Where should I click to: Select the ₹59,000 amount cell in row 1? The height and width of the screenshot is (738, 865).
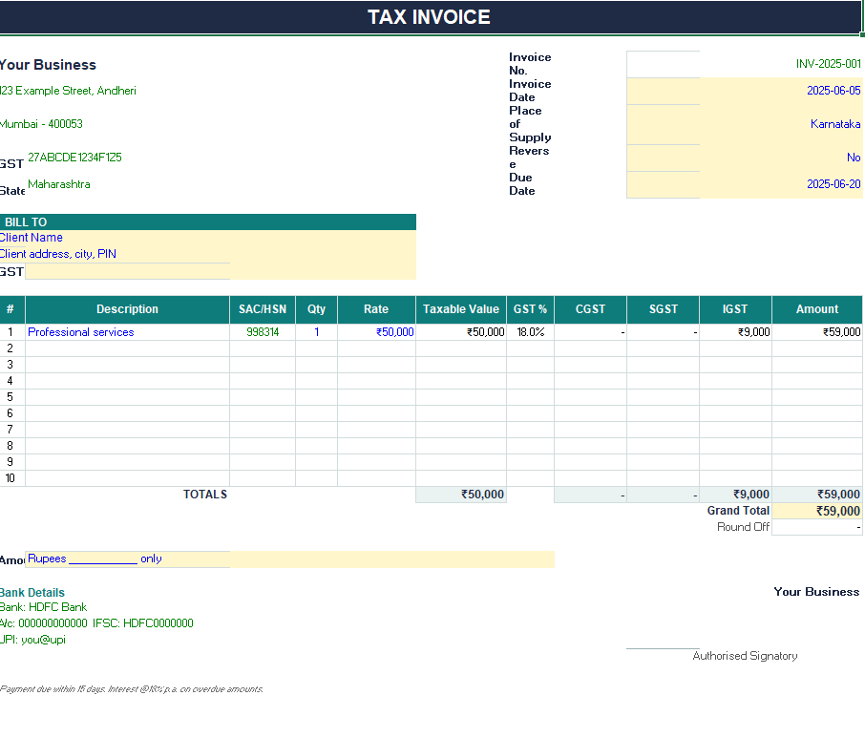pos(817,332)
